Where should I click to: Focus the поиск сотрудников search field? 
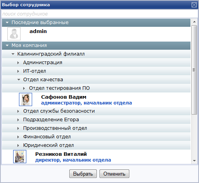[99, 14]
